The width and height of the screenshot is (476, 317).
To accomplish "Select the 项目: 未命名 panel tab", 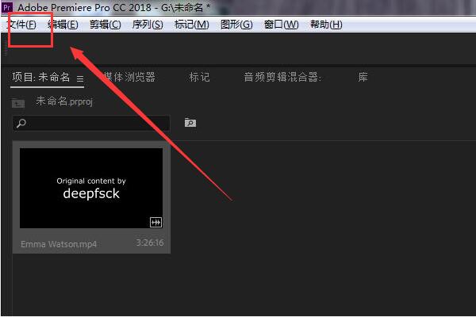I will 41,77.
